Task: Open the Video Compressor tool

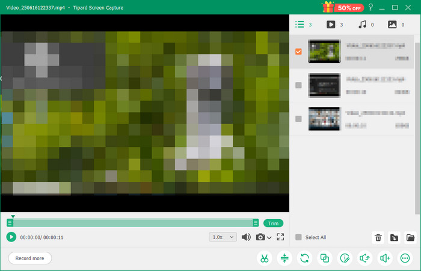Action: click(284, 258)
